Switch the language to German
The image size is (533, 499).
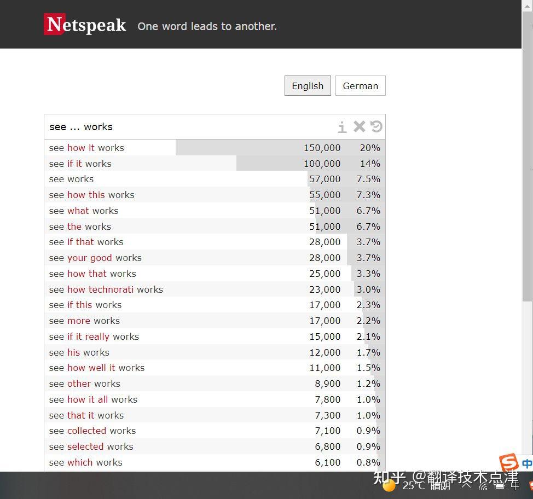pyautogui.click(x=360, y=85)
